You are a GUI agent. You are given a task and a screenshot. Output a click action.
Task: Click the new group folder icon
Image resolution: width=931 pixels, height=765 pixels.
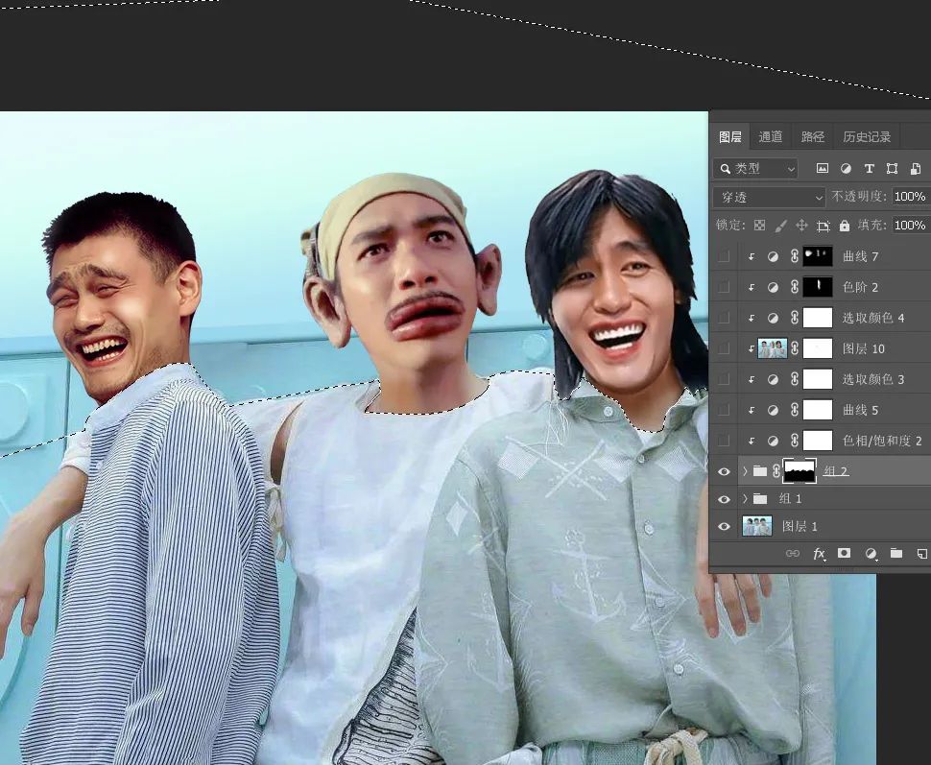click(x=896, y=554)
